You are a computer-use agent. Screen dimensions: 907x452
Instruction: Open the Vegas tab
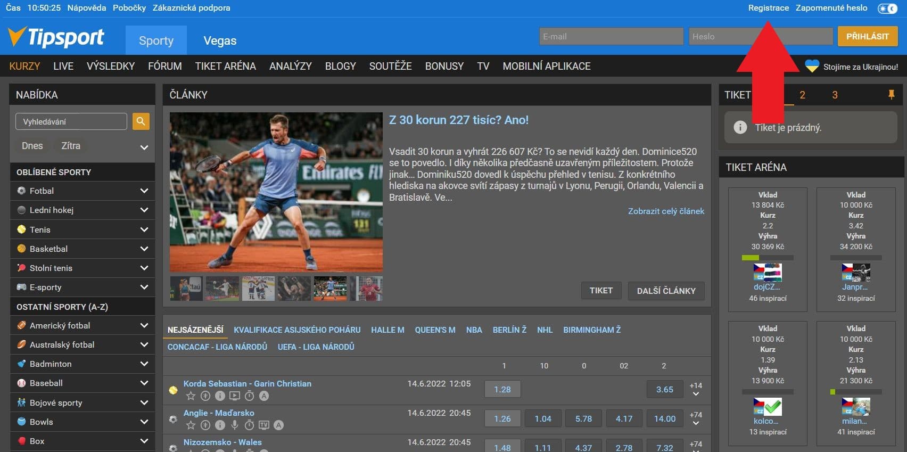(220, 40)
